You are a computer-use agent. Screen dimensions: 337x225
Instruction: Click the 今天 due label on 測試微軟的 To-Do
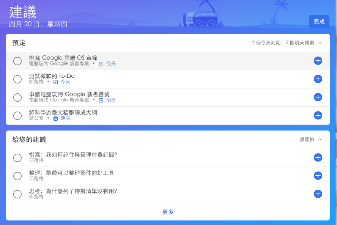[66, 82]
